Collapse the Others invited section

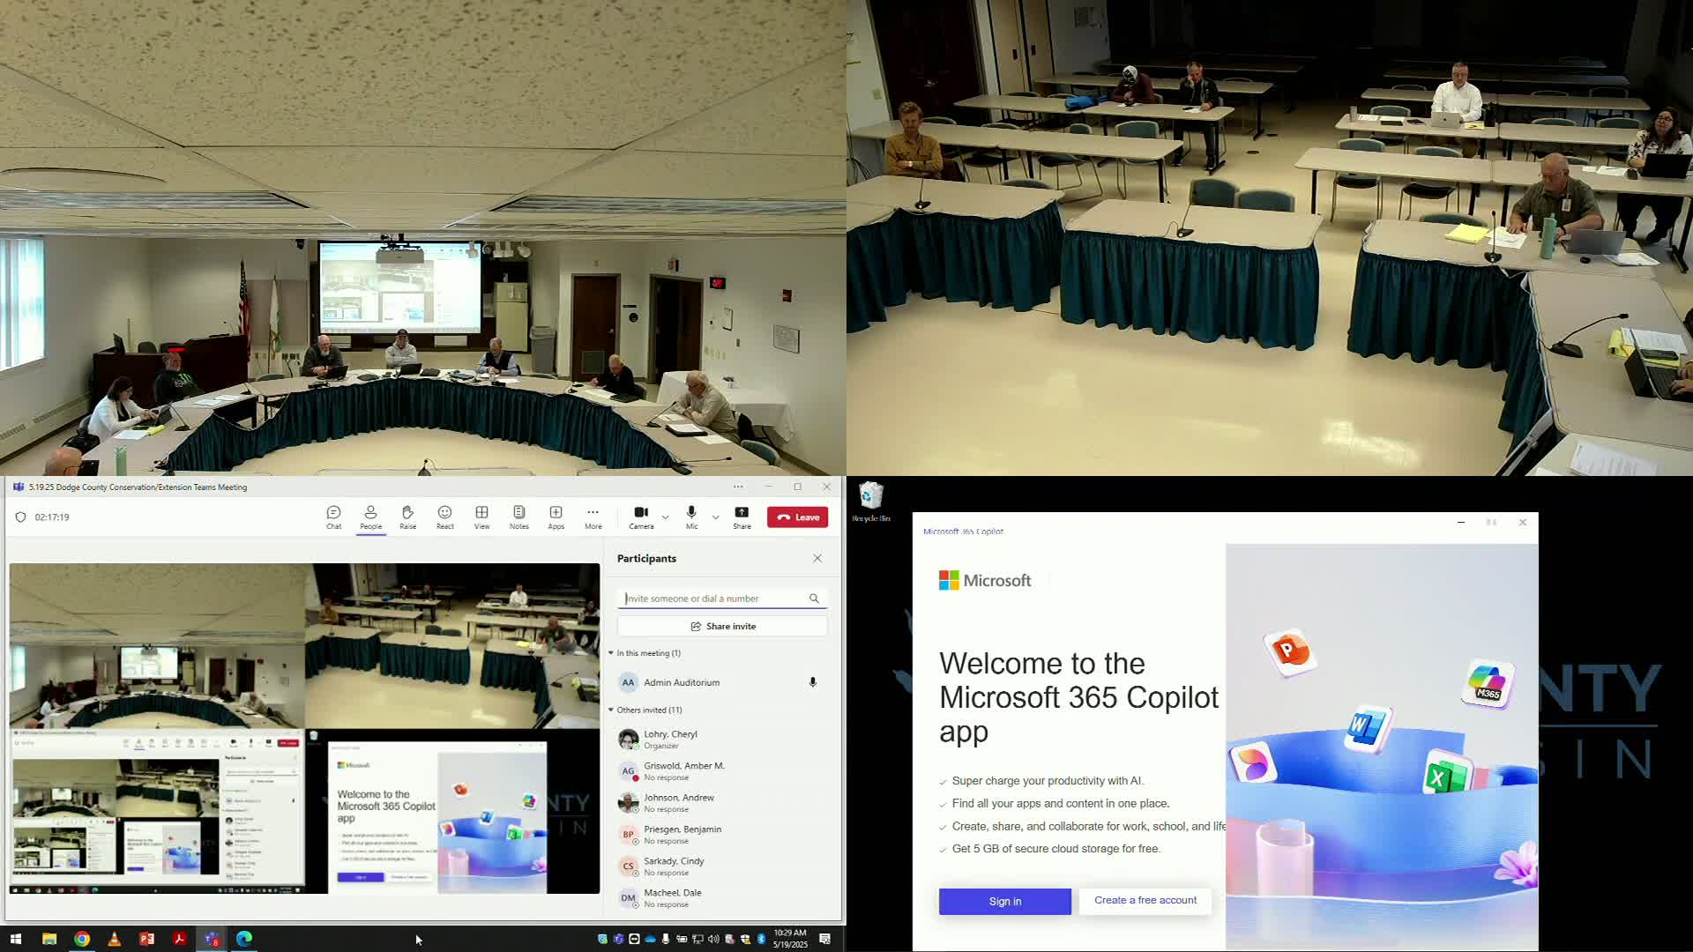click(x=611, y=710)
